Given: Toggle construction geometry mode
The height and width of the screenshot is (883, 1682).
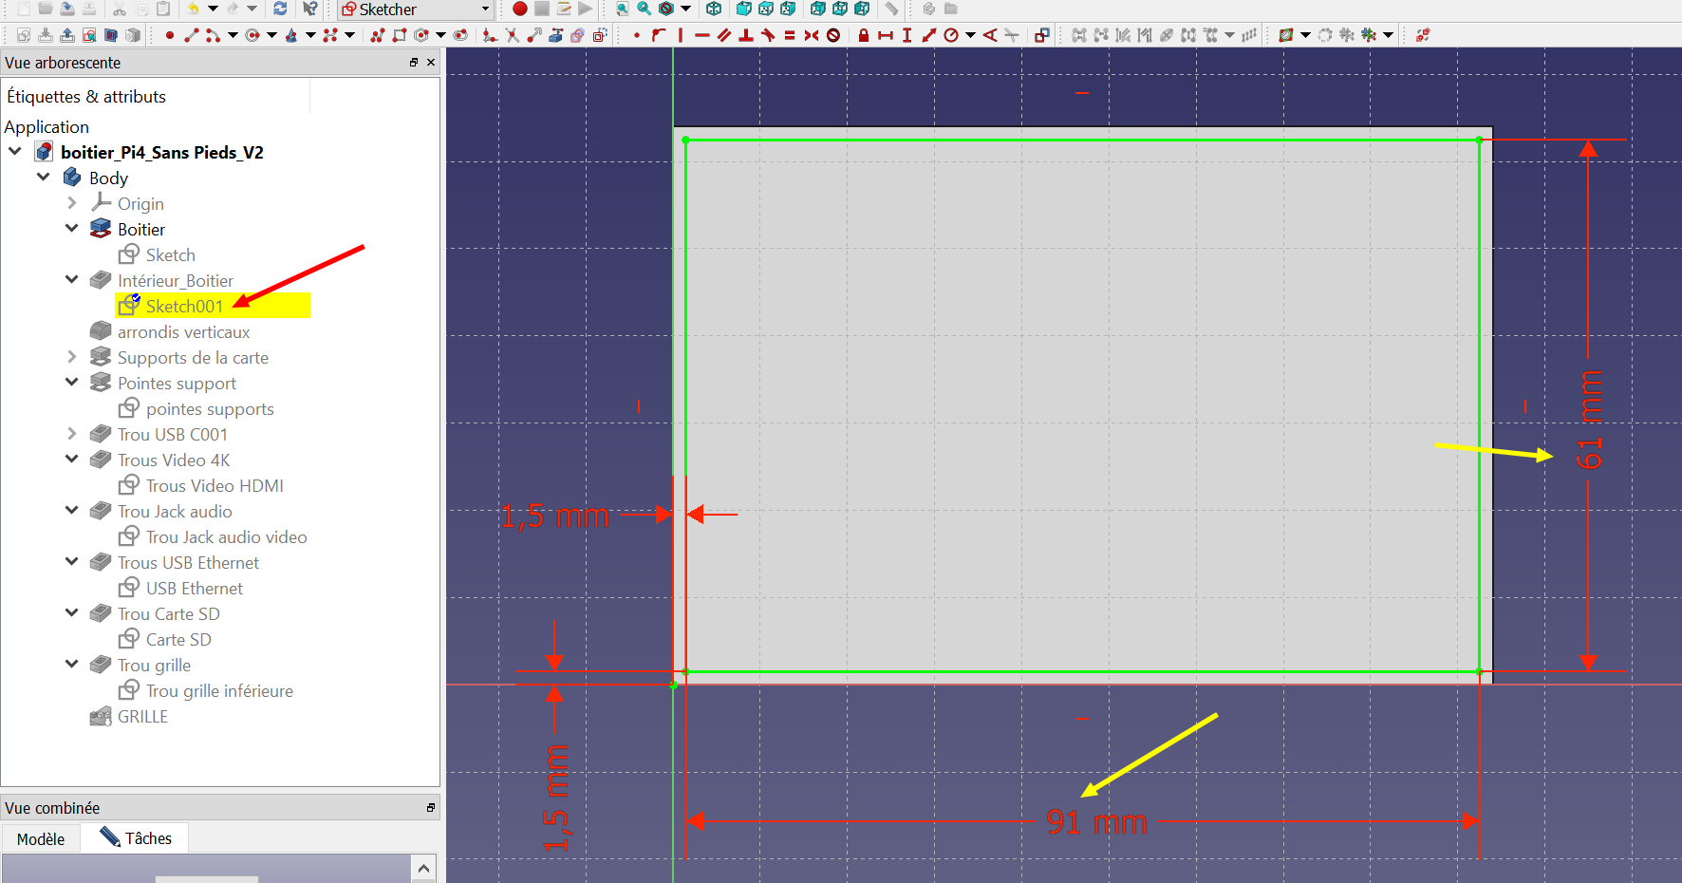Looking at the screenshot, I should [600, 35].
